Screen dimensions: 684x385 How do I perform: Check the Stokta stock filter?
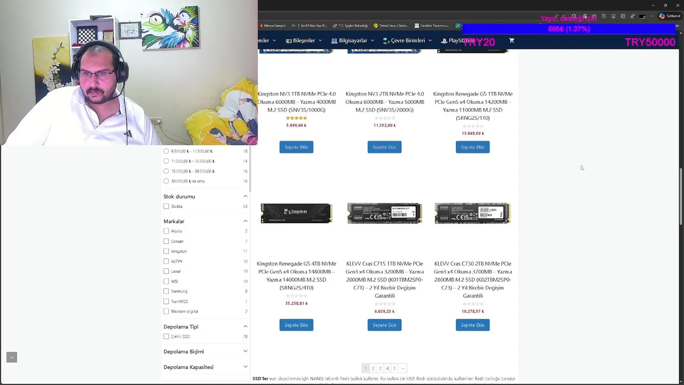pos(166,206)
